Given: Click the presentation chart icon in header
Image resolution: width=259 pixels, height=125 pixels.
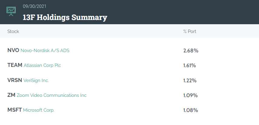Looking at the screenshot, I should [x=11, y=12].
